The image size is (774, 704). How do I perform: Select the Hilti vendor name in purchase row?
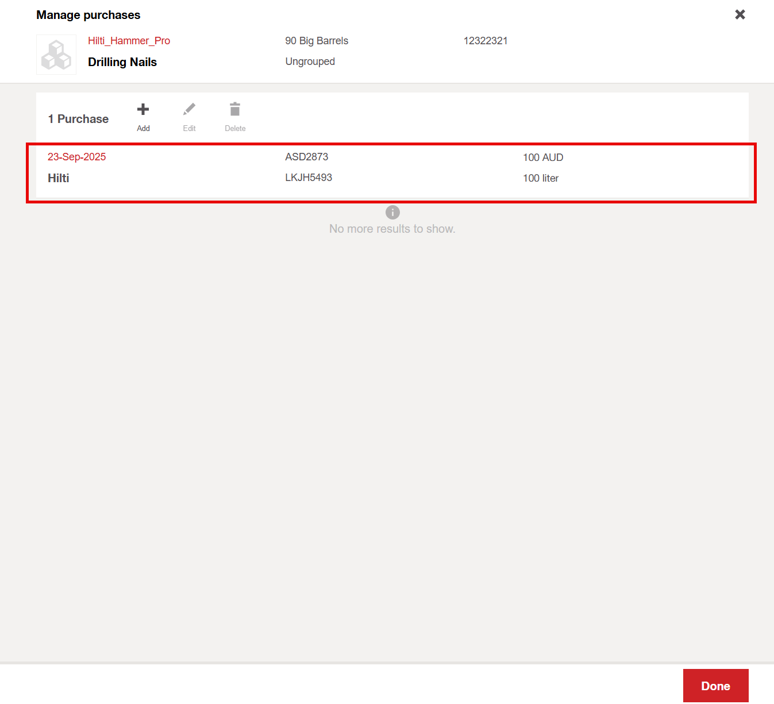[58, 178]
